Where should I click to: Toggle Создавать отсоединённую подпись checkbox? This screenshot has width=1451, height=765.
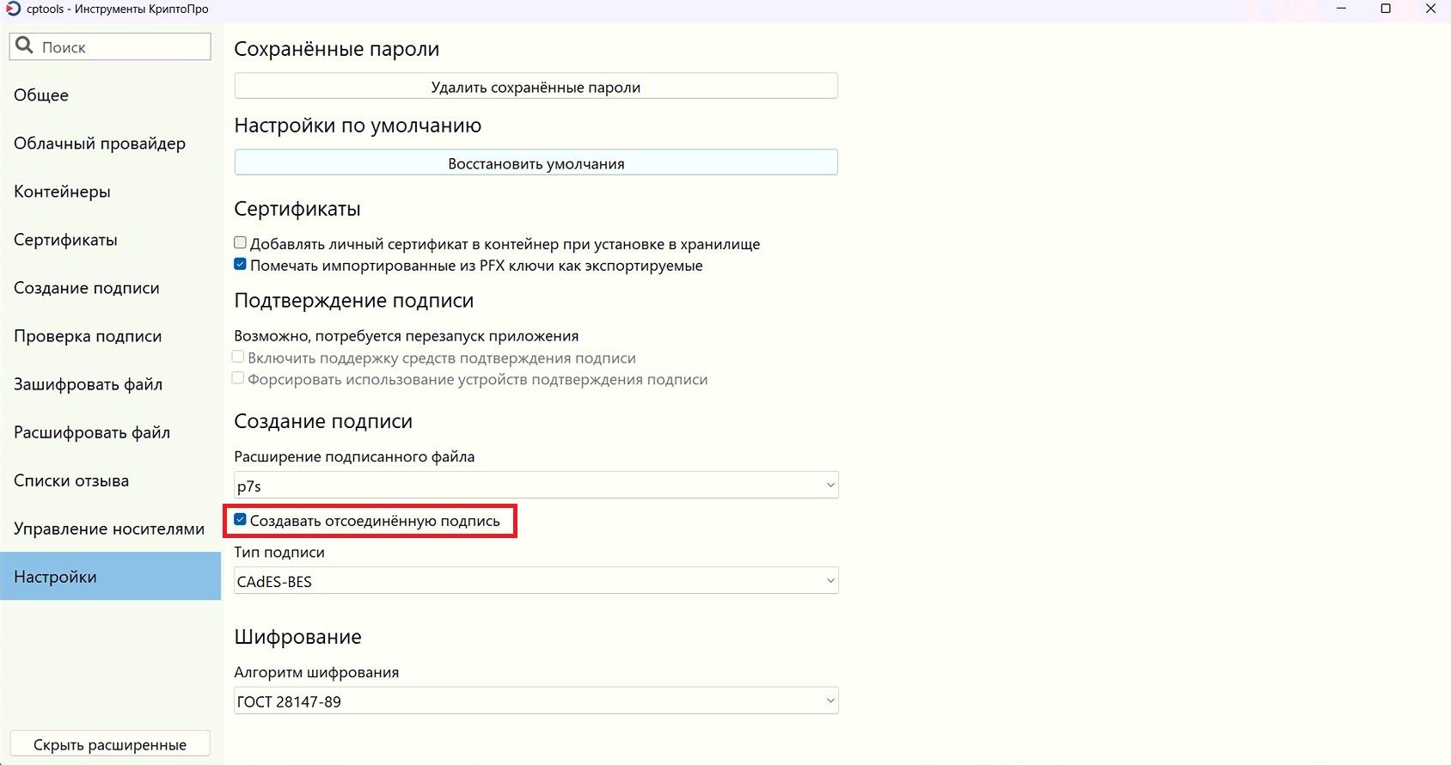[241, 520]
